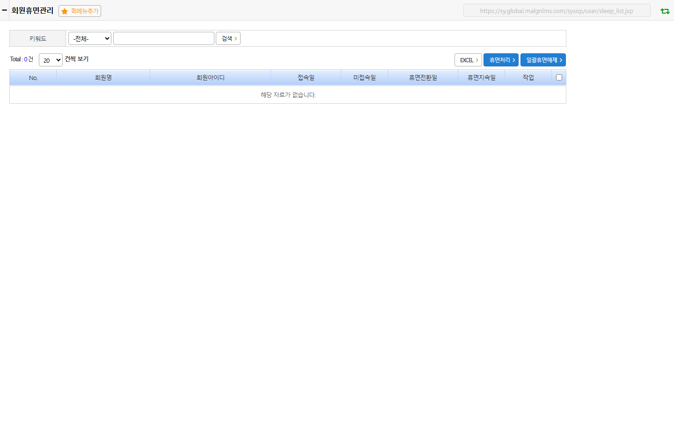Open the -전체- keyword dropdown
The width and height of the screenshot is (674, 421).
click(x=90, y=38)
